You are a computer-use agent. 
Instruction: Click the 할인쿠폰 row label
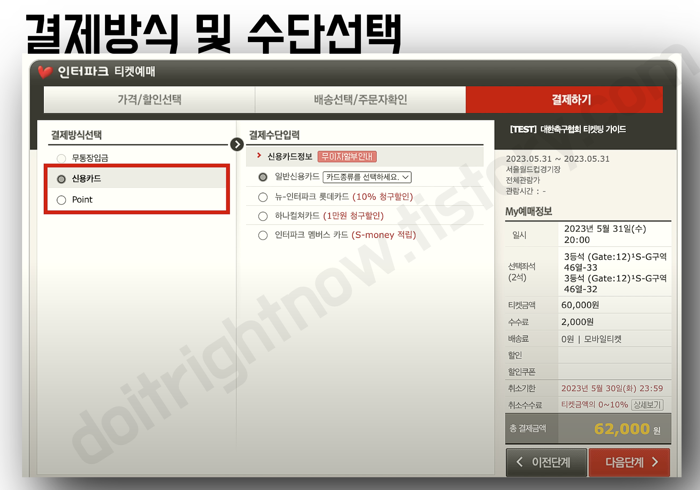[521, 372]
